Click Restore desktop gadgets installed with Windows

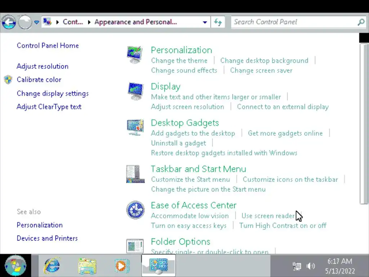point(224,153)
